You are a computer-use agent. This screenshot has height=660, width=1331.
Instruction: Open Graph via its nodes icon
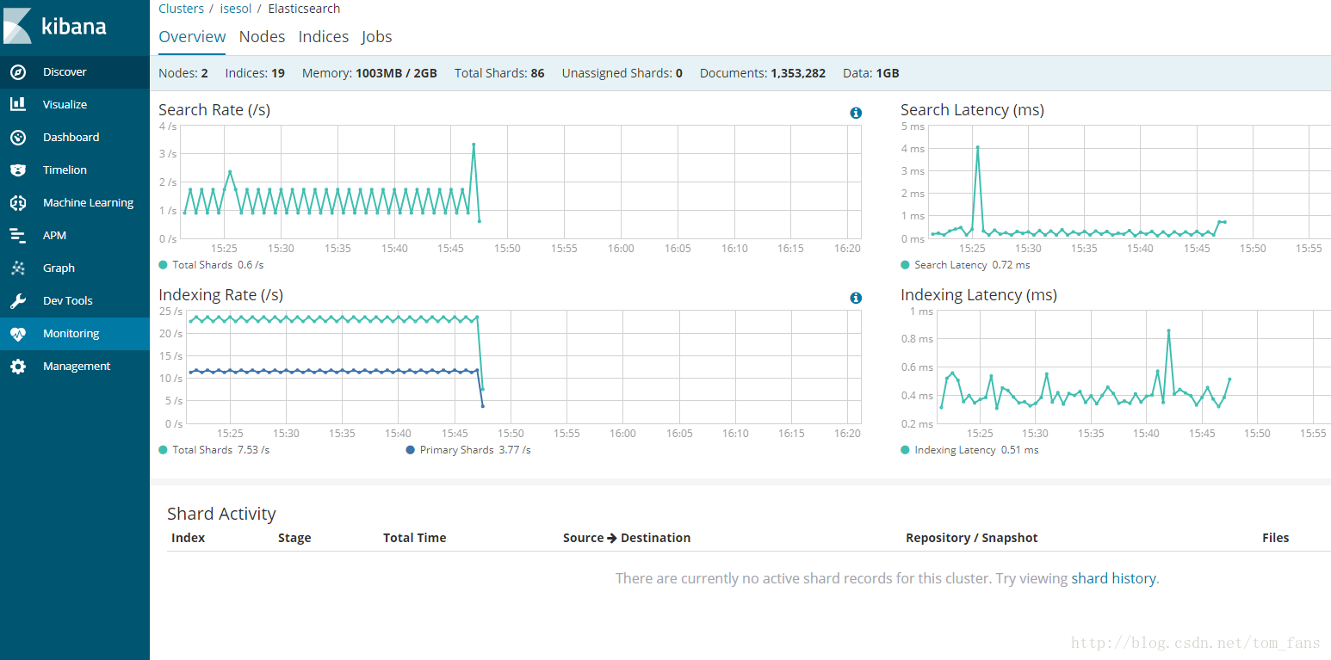click(18, 268)
